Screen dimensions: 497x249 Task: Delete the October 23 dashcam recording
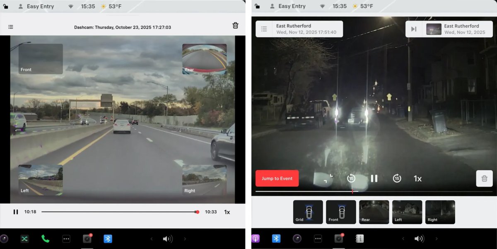pyautogui.click(x=235, y=25)
